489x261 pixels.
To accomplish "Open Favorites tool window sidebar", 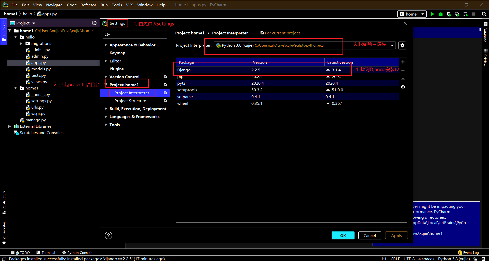I will (4, 233).
